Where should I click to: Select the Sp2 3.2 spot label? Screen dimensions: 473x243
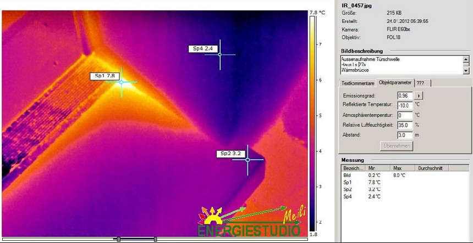pyautogui.click(x=230, y=154)
